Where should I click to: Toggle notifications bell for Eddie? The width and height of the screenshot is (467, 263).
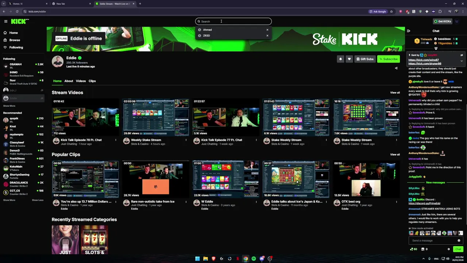340,59
